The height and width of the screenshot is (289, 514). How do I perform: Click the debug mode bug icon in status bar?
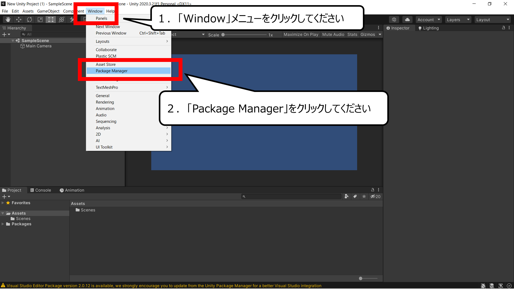(483, 286)
